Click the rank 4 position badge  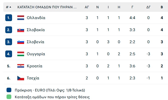9,54
